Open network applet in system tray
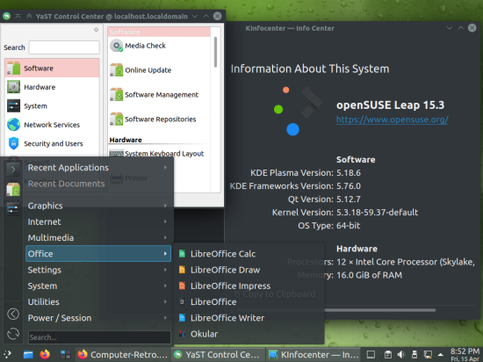Image resolution: width=483 pixels, height=362 pixels. coord(428,355)
